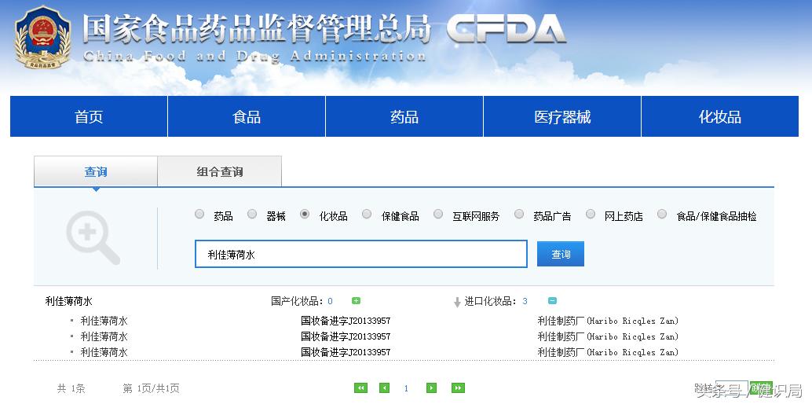The image size is (812, 404).
Task: Click the CFDA national emblem logo
Action: tap(43, 38)
